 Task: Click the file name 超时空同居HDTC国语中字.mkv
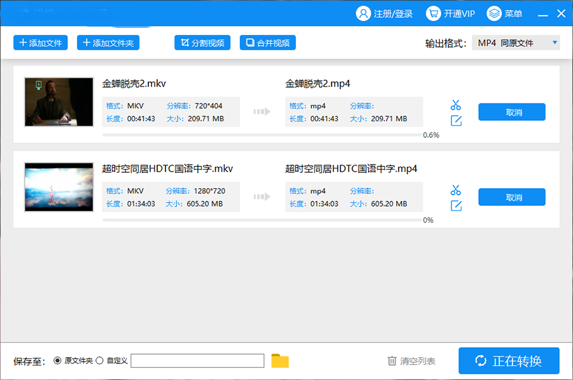[167, 168]
